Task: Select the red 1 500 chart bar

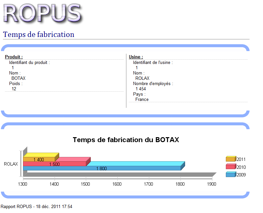Action: point(55,164)
